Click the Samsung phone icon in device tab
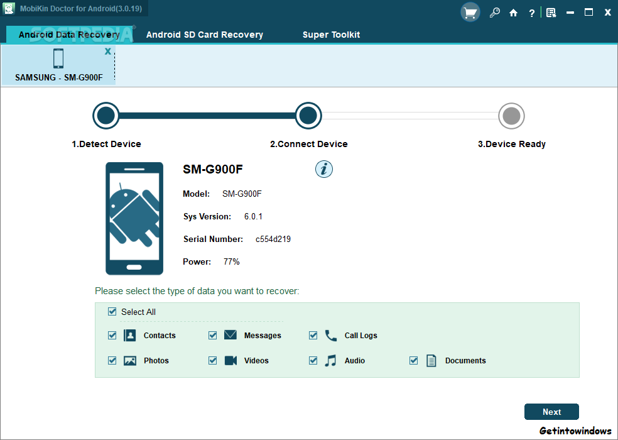The image size is (618, 440). [x=58, y=58]
